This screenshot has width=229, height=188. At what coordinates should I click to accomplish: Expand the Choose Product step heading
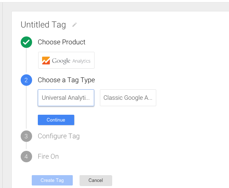click(x=61, y=42)
